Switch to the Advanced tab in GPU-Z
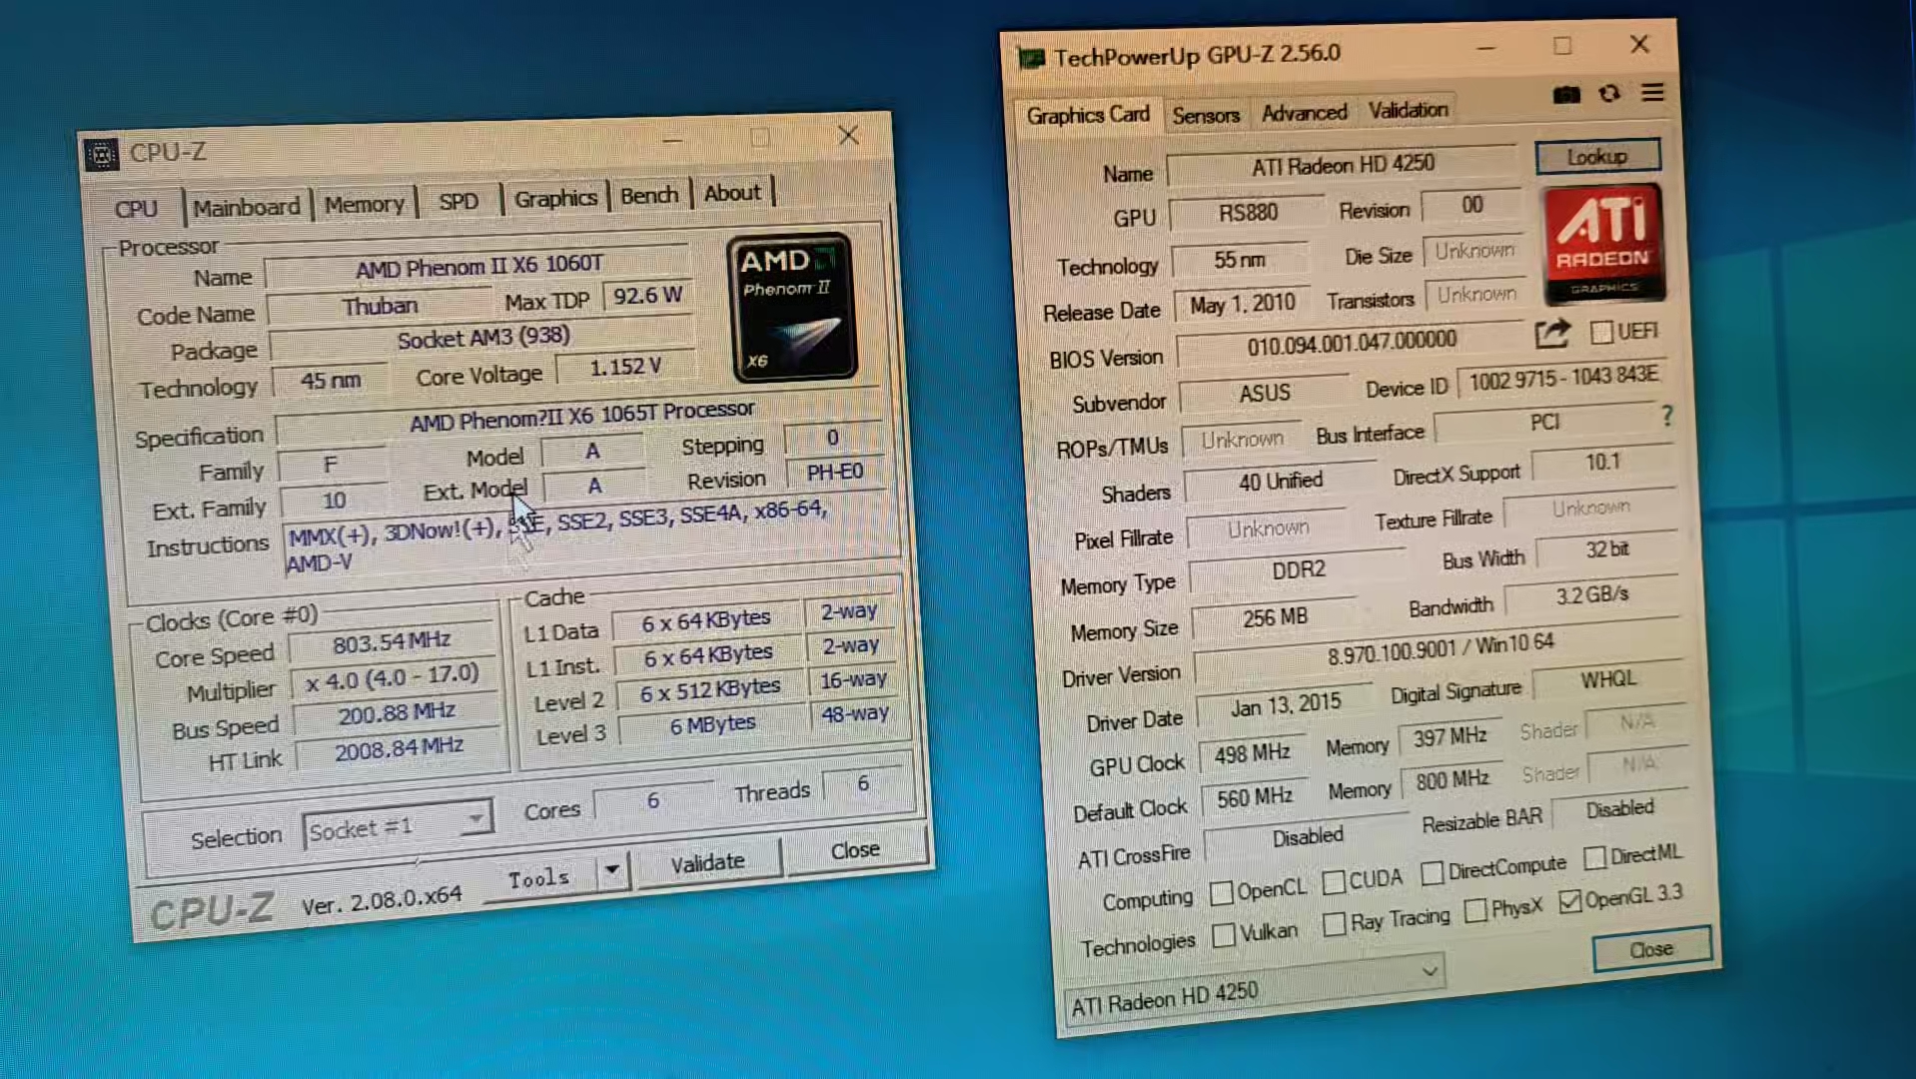Viewport: 1916px width, 1079px height. coord(1304,113)
